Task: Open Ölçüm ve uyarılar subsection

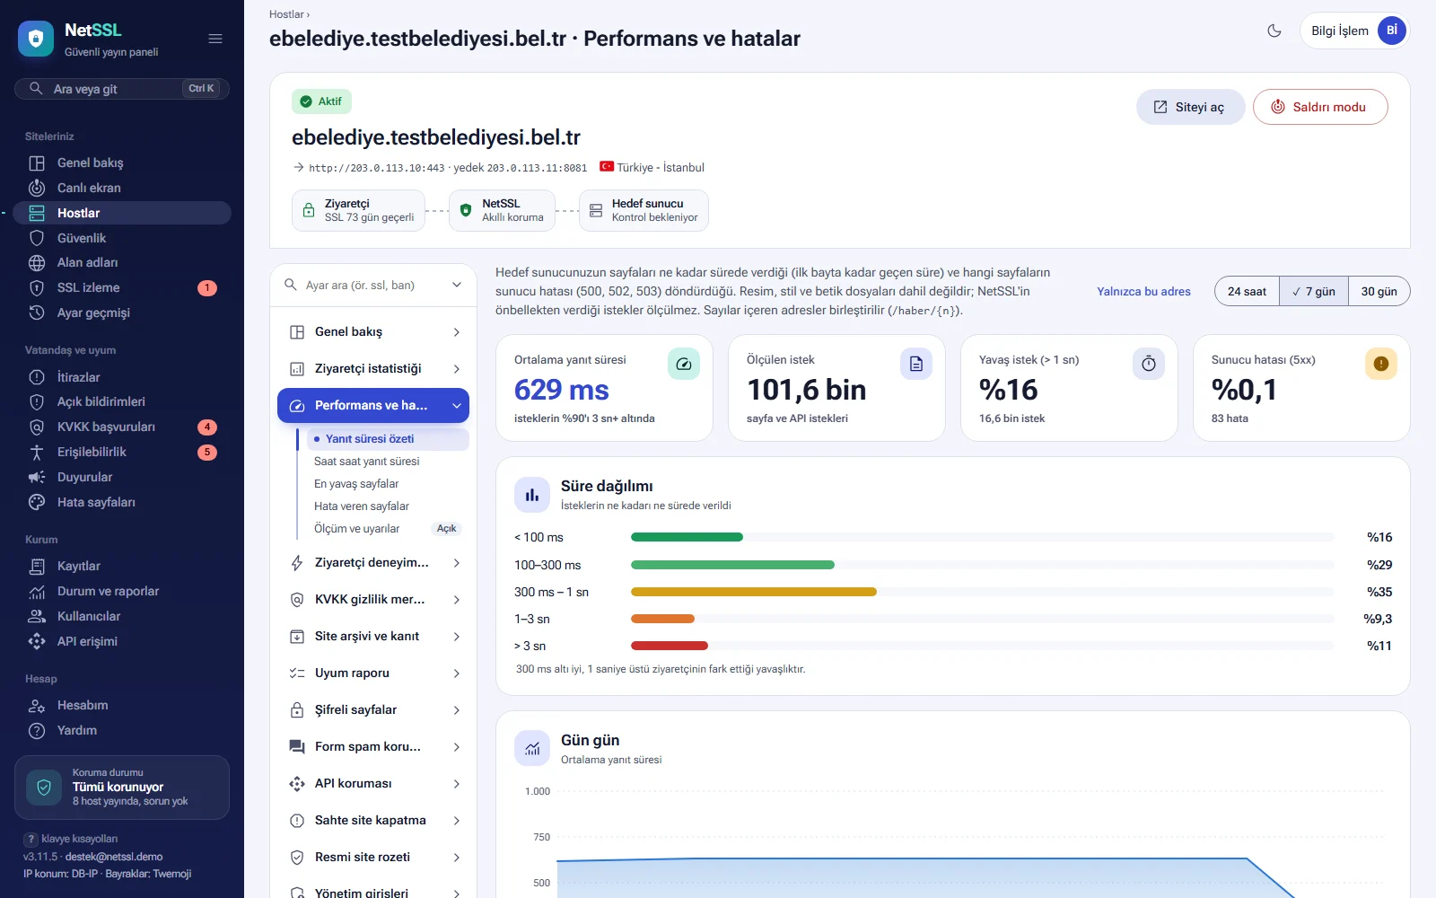Action: click(387, 529)
